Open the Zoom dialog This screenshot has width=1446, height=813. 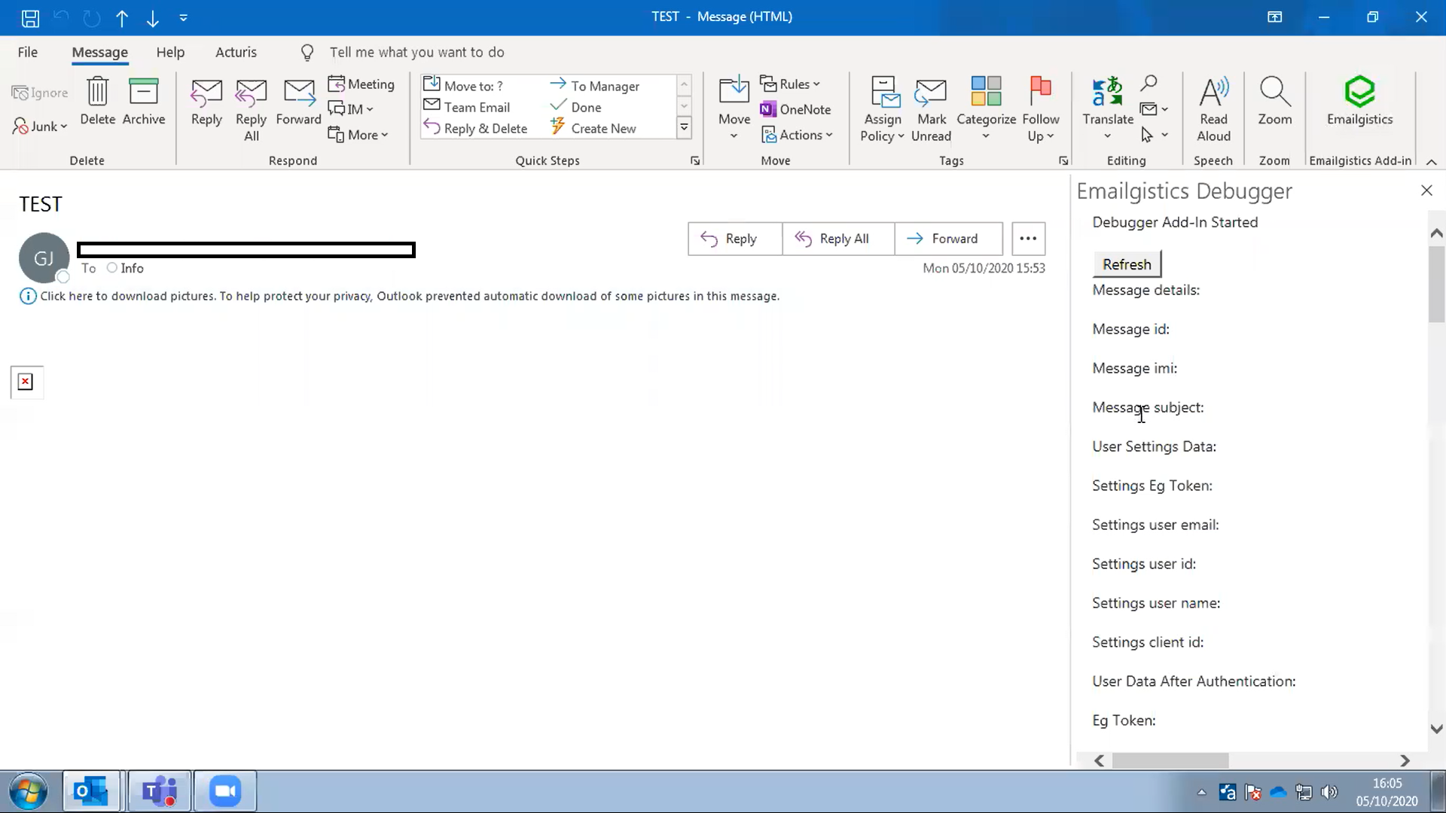click(1274, 102)
